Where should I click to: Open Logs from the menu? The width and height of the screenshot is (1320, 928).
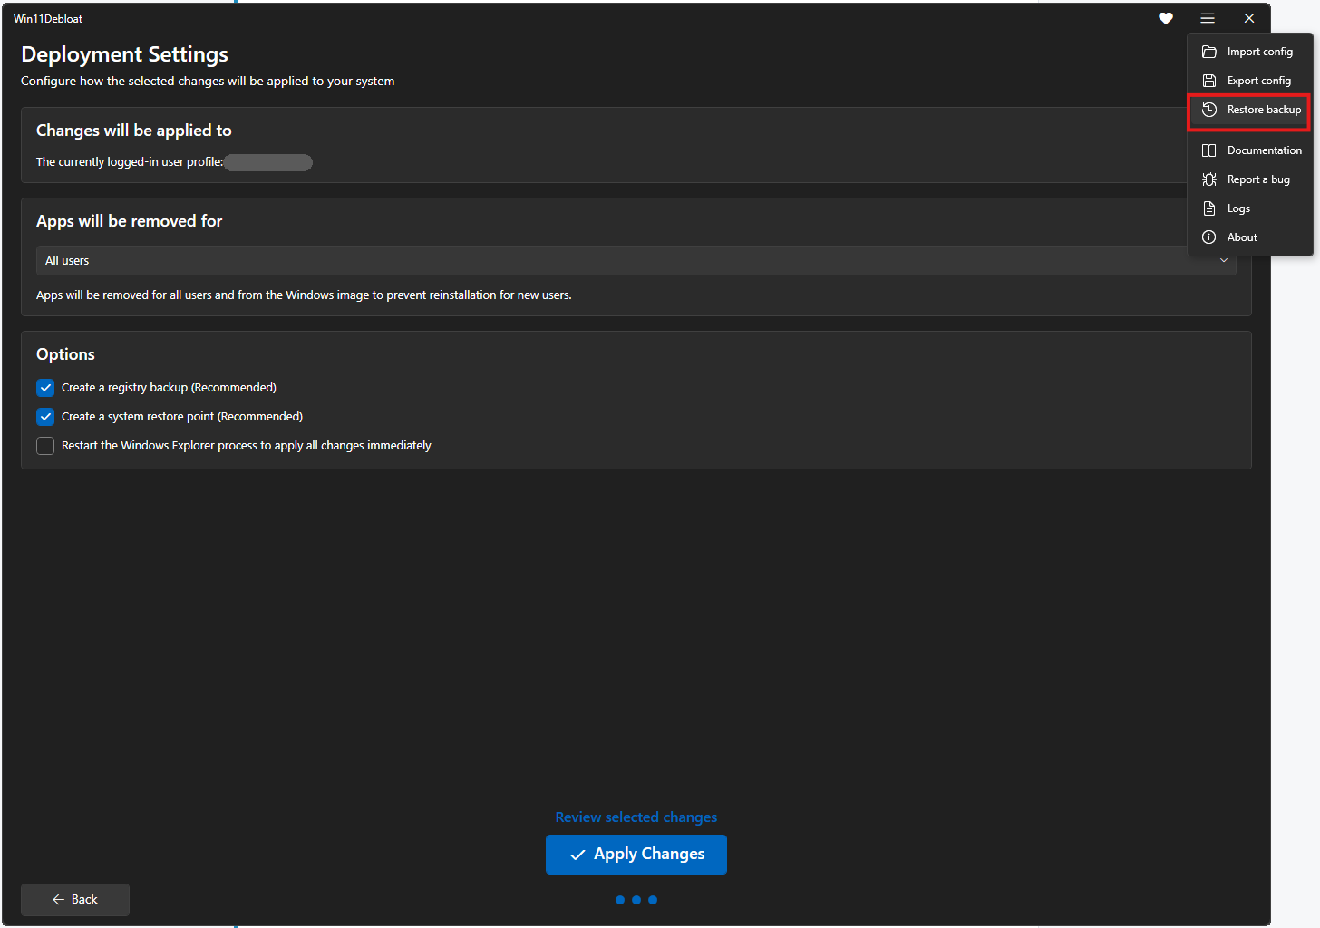(x=1250, y=208)
